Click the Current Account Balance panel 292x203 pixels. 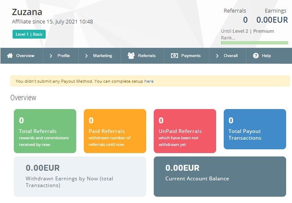[220, 177]
